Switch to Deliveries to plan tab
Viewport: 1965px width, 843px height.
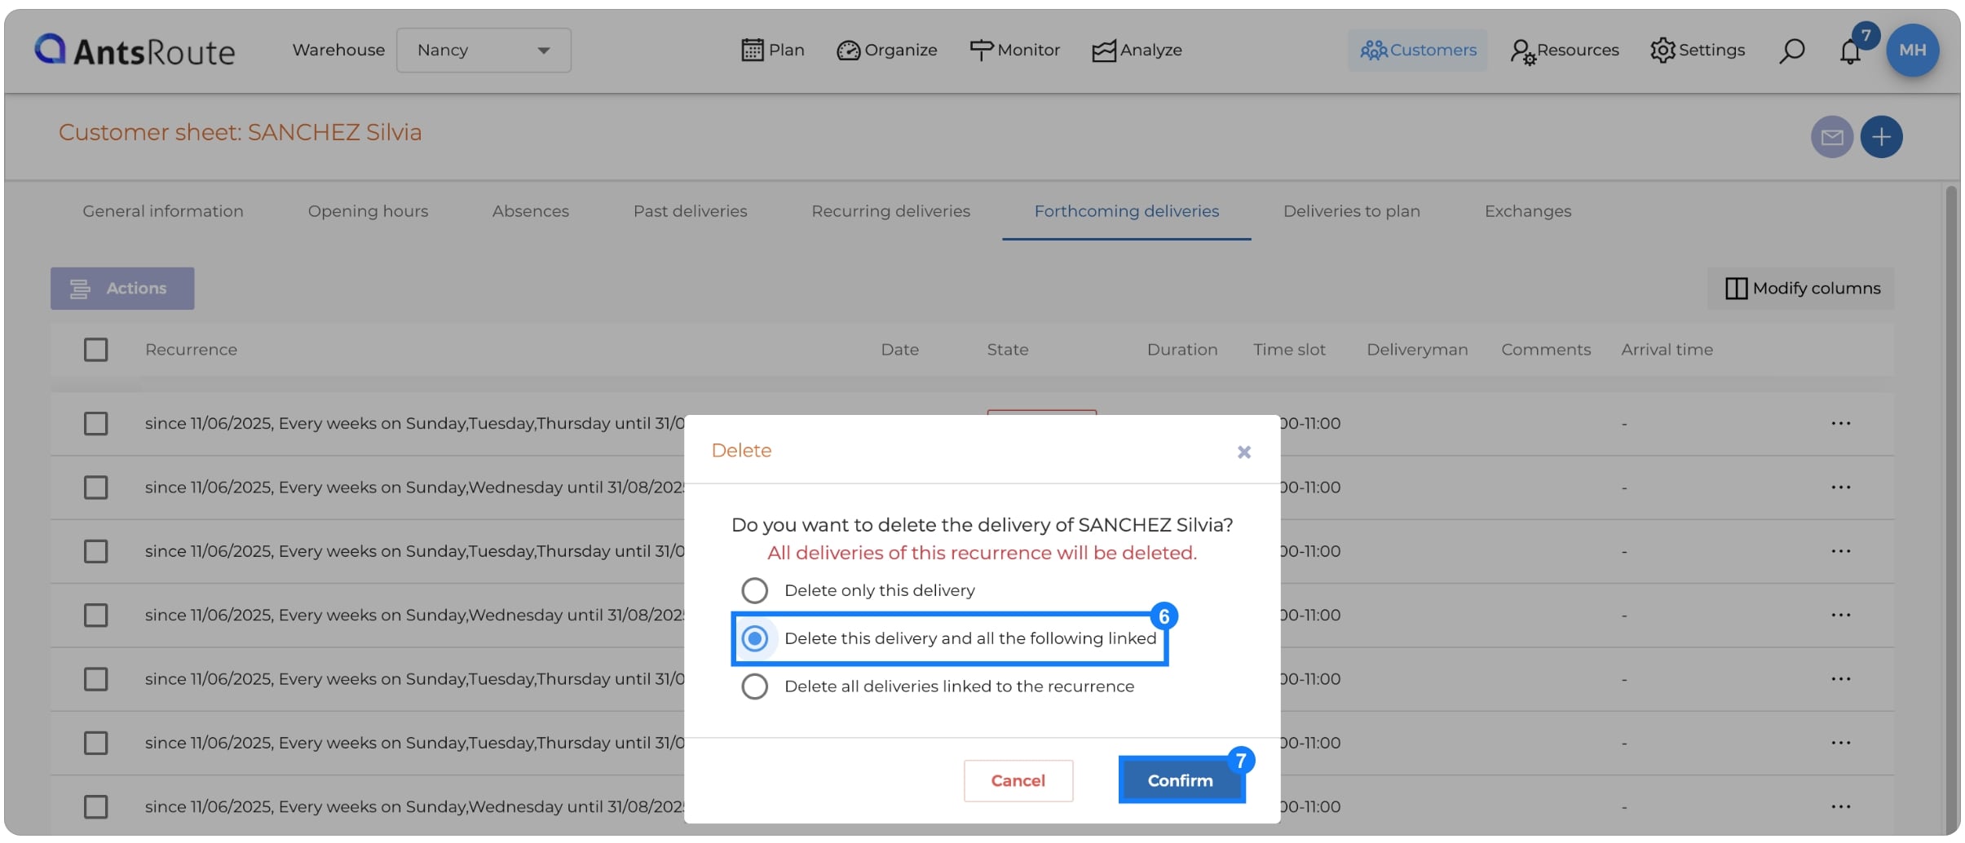coord(1351,211)
